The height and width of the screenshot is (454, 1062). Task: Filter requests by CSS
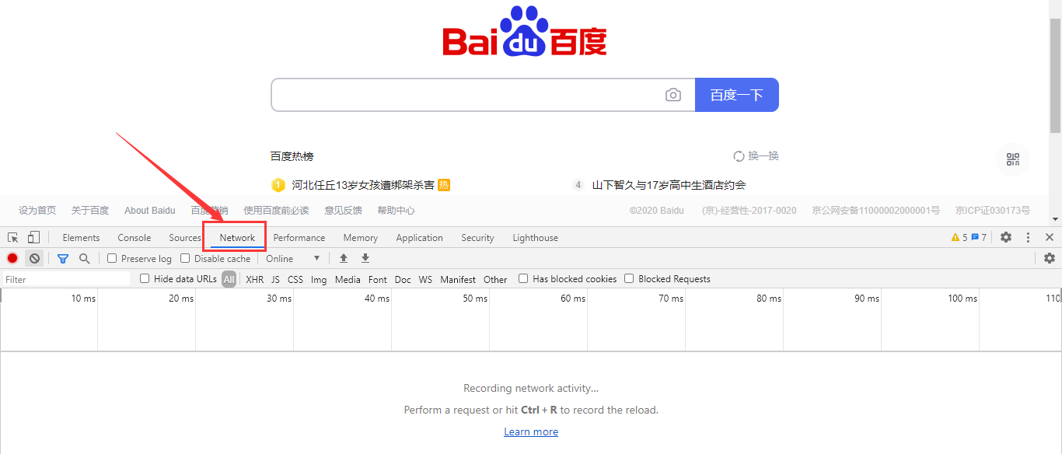click(x=295, y=279)
